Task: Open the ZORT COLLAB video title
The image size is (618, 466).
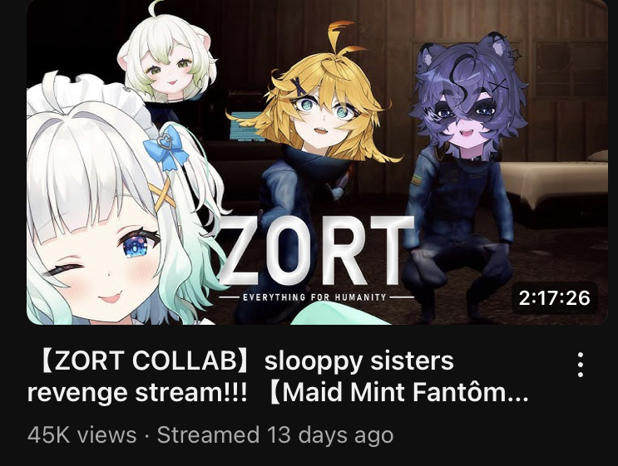Action: click(278, 376)
